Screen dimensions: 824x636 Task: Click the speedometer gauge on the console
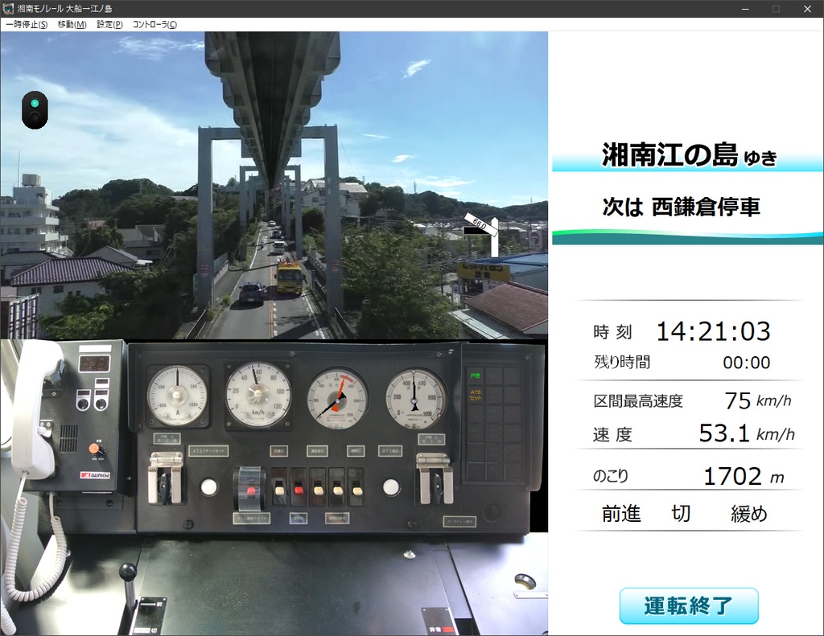pyautogui.click(x=256, y=394)
